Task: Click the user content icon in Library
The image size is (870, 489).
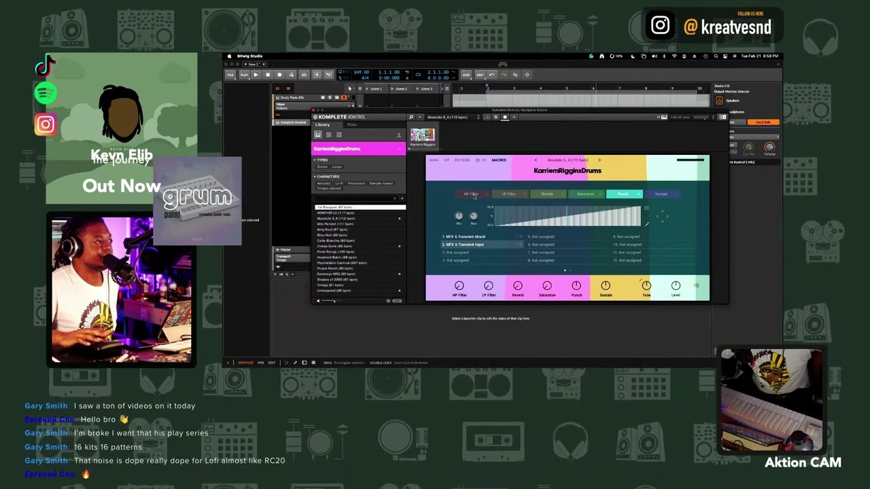Action: coord(399,135)
